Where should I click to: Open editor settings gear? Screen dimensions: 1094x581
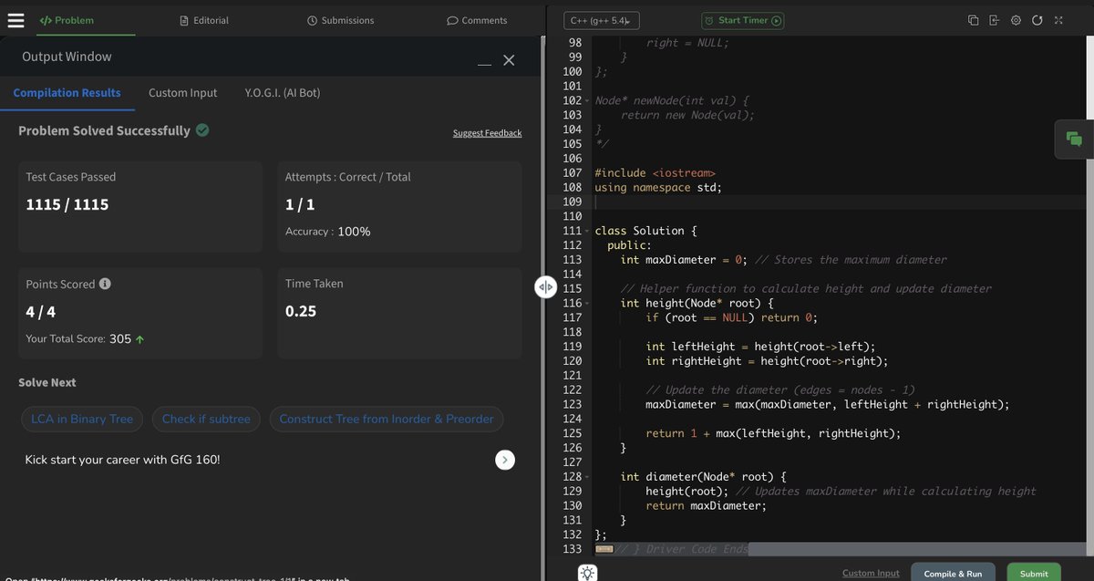[x=1016, y=20]
